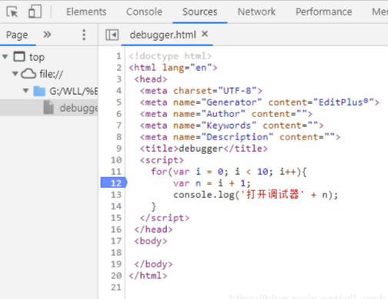The height and width of the screenshot is (299, 388).
Task: Select the top frame icon
Action: [x=19, y=56]
